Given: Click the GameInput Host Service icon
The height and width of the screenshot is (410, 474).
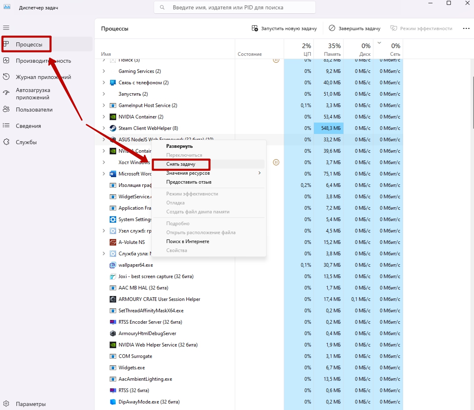Looking at the screenshot, I should click(113, 105).
